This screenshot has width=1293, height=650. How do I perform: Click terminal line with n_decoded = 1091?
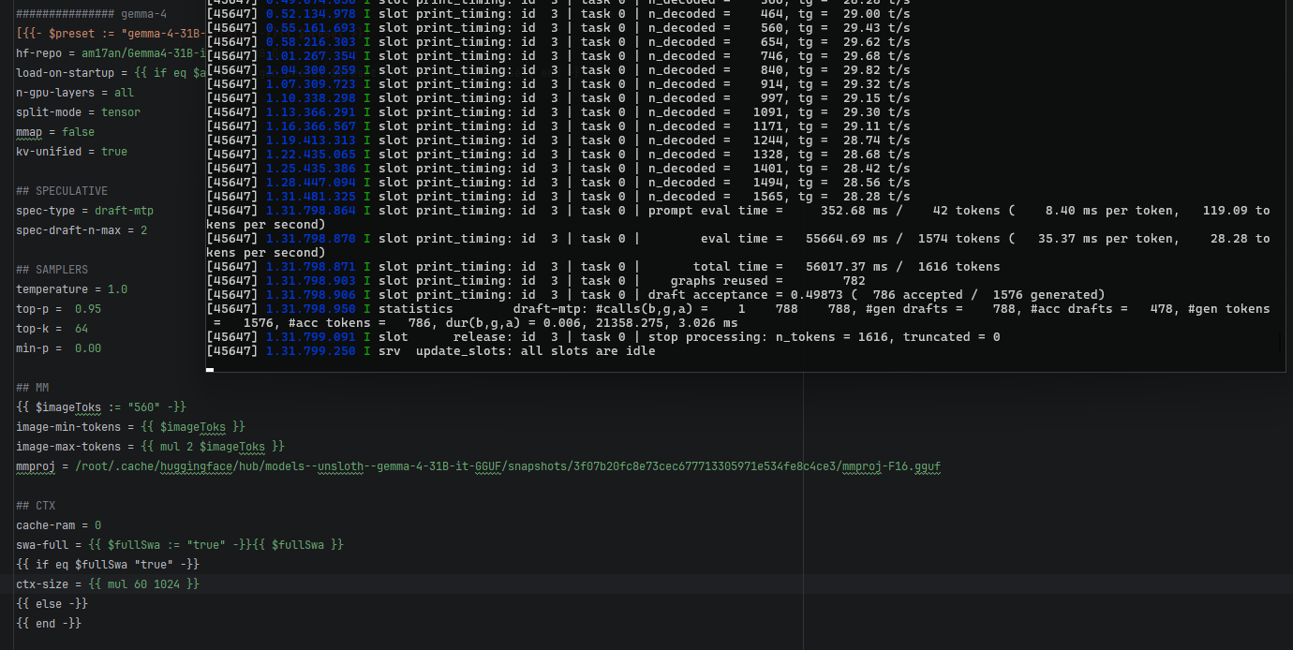point(558,111)
